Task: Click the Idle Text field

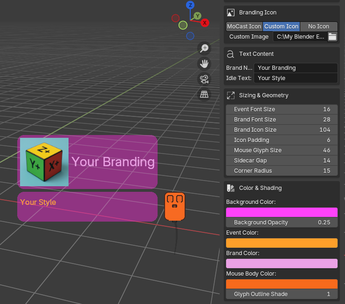Action: (x=296, y=78)
